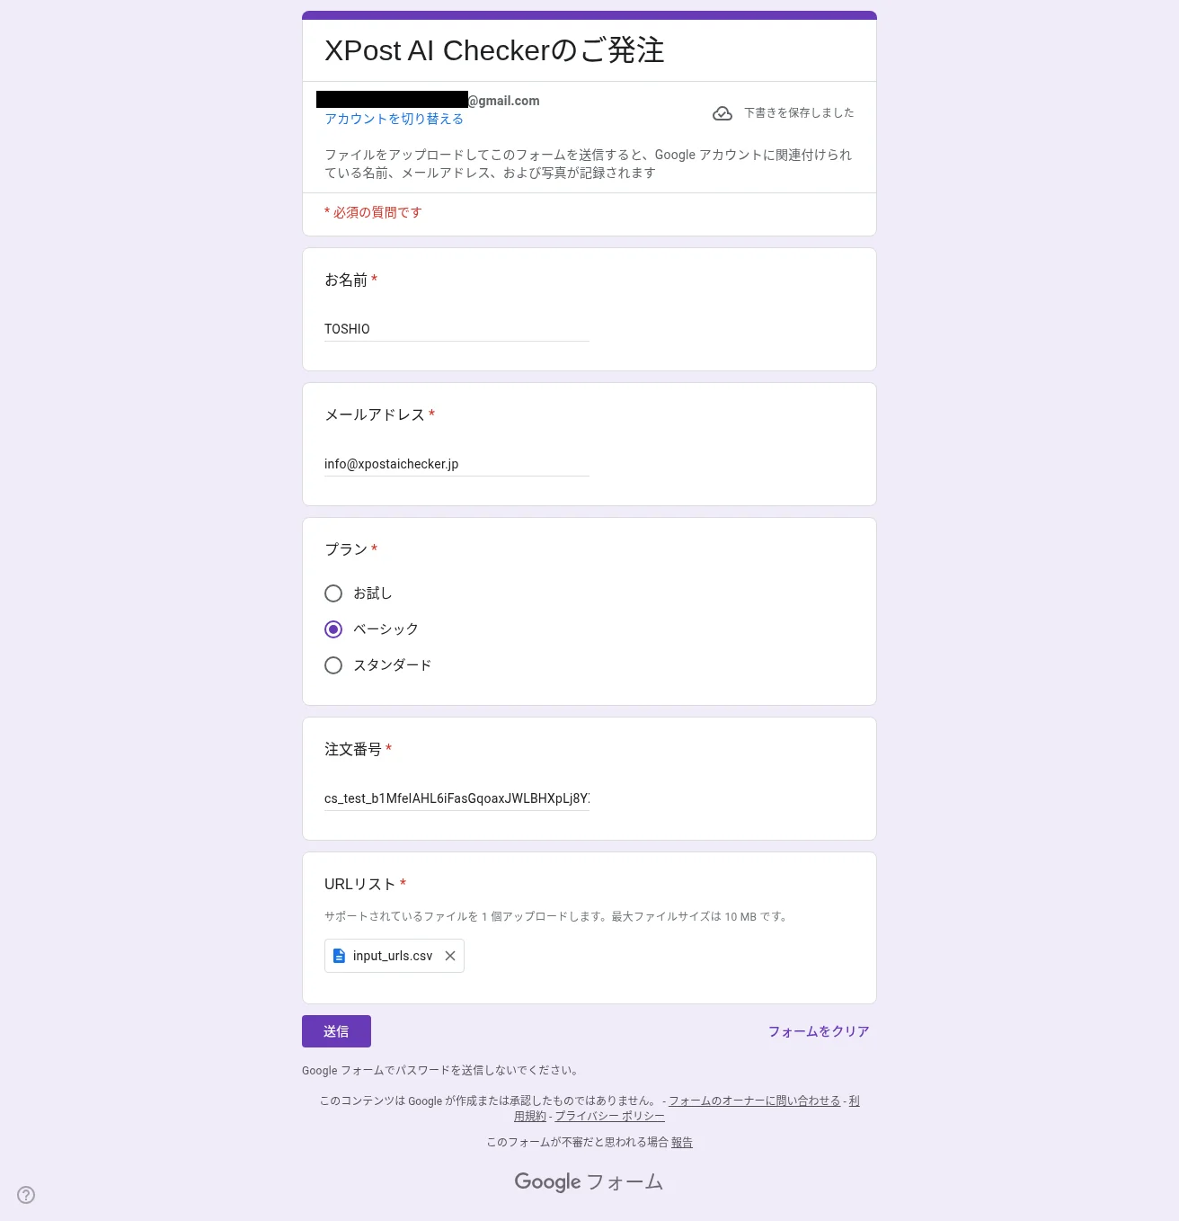Click the cloud draft-saved icon
This screenshot has height=1221, width=1179.
(x=722, y=113)
